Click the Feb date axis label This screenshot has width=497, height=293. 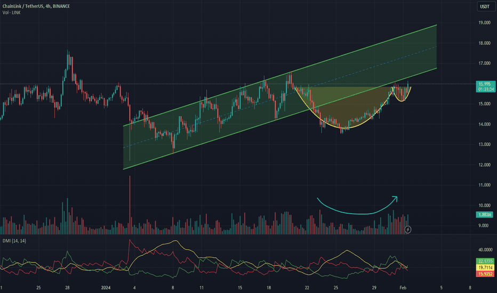pos(403,288)
